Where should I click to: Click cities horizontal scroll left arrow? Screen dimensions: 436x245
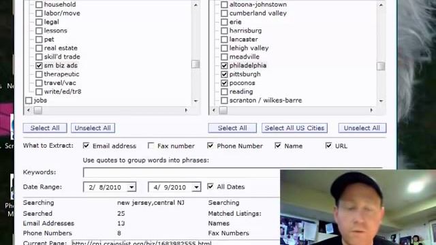click(x=213, y=110)
